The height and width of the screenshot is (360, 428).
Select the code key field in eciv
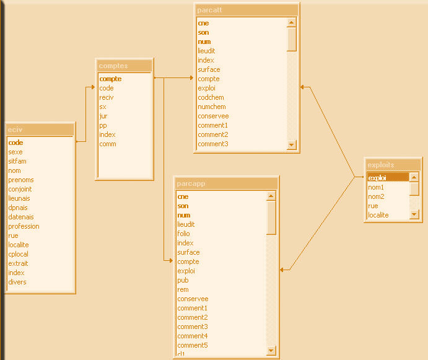(x=16, y=143)
